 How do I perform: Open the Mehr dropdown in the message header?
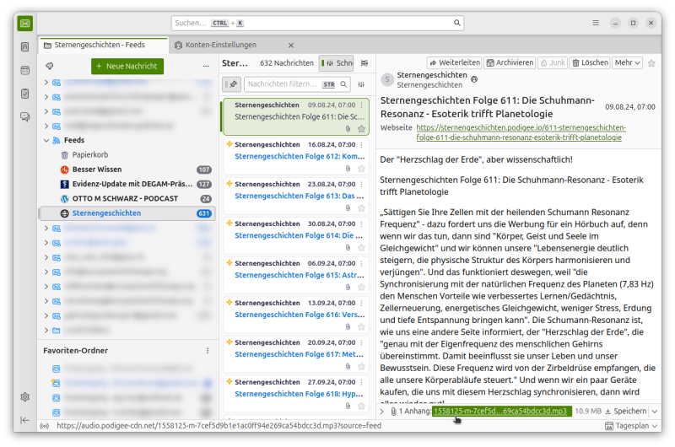[x=627, y=62]
